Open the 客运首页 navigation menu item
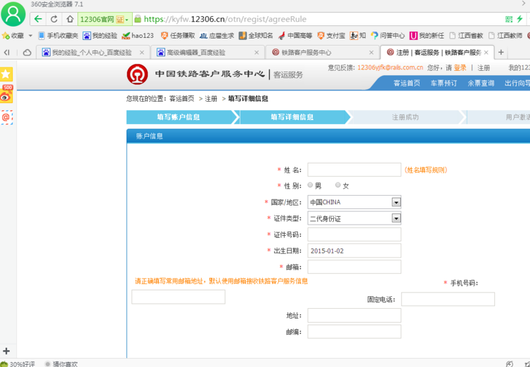Image resolution: width=530 pixels, height=367 pixels. pos(406,83)
